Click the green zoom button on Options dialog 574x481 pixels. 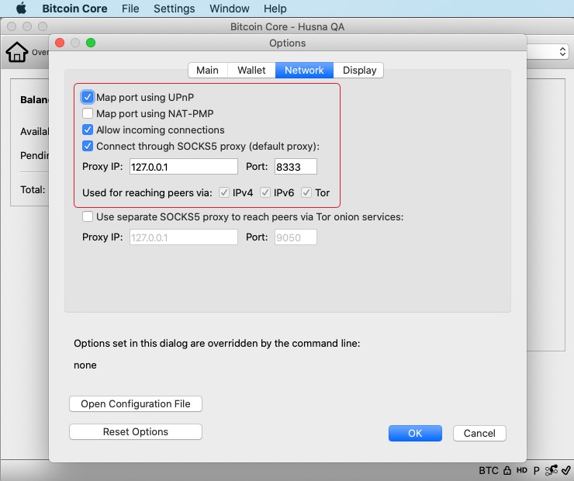tap(91, 43)
